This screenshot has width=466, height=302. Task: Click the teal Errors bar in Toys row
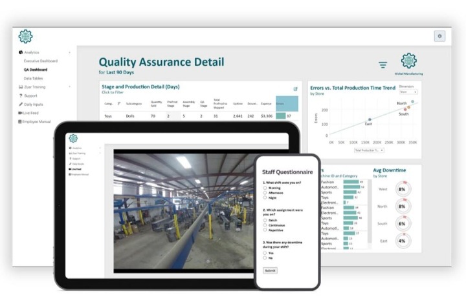coord(281,116)
